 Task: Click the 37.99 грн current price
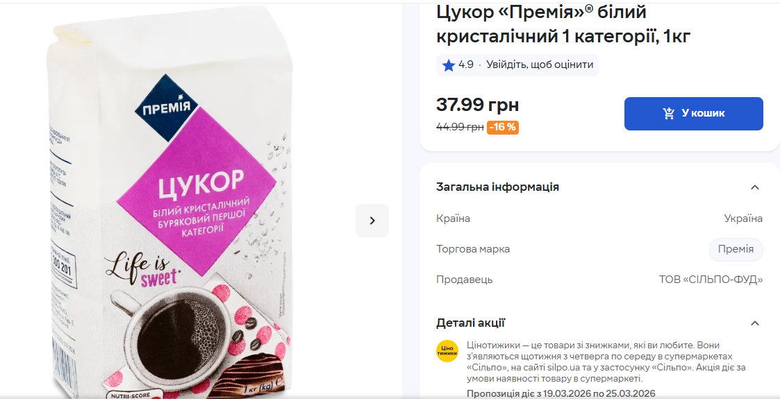[478, 105]
